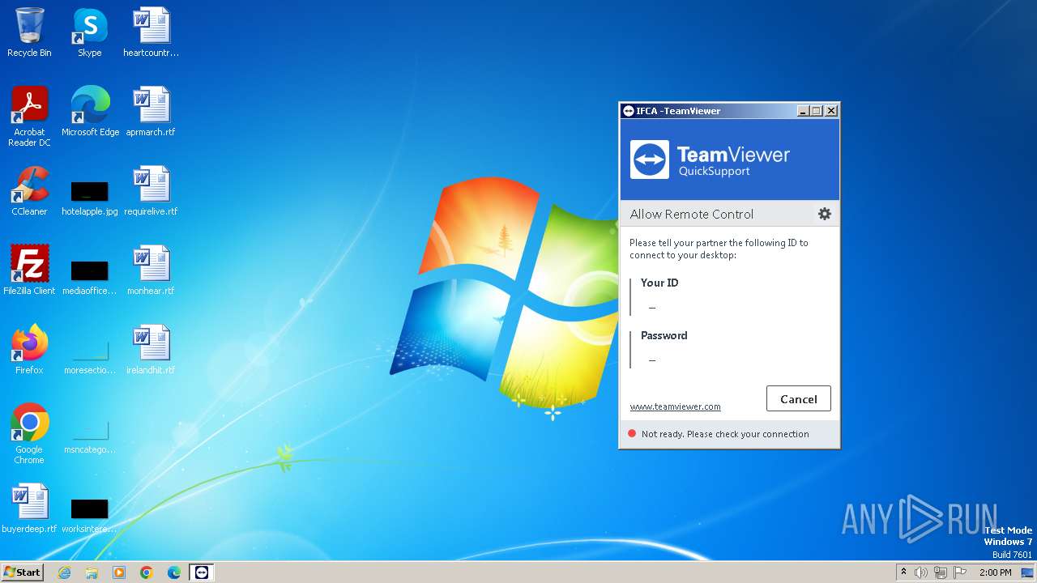Select the buyerdeep.rtf file

point(29,509)
